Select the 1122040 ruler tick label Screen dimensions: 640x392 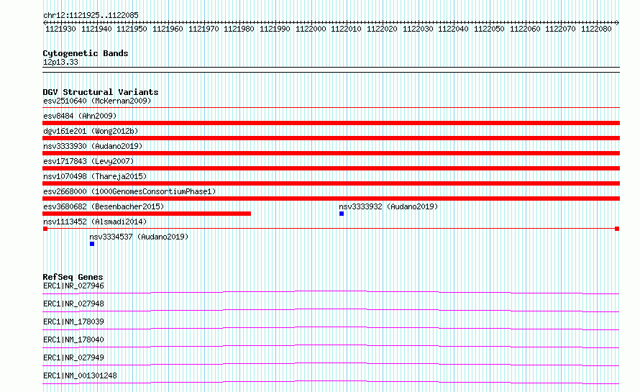[x=453, y=29]
